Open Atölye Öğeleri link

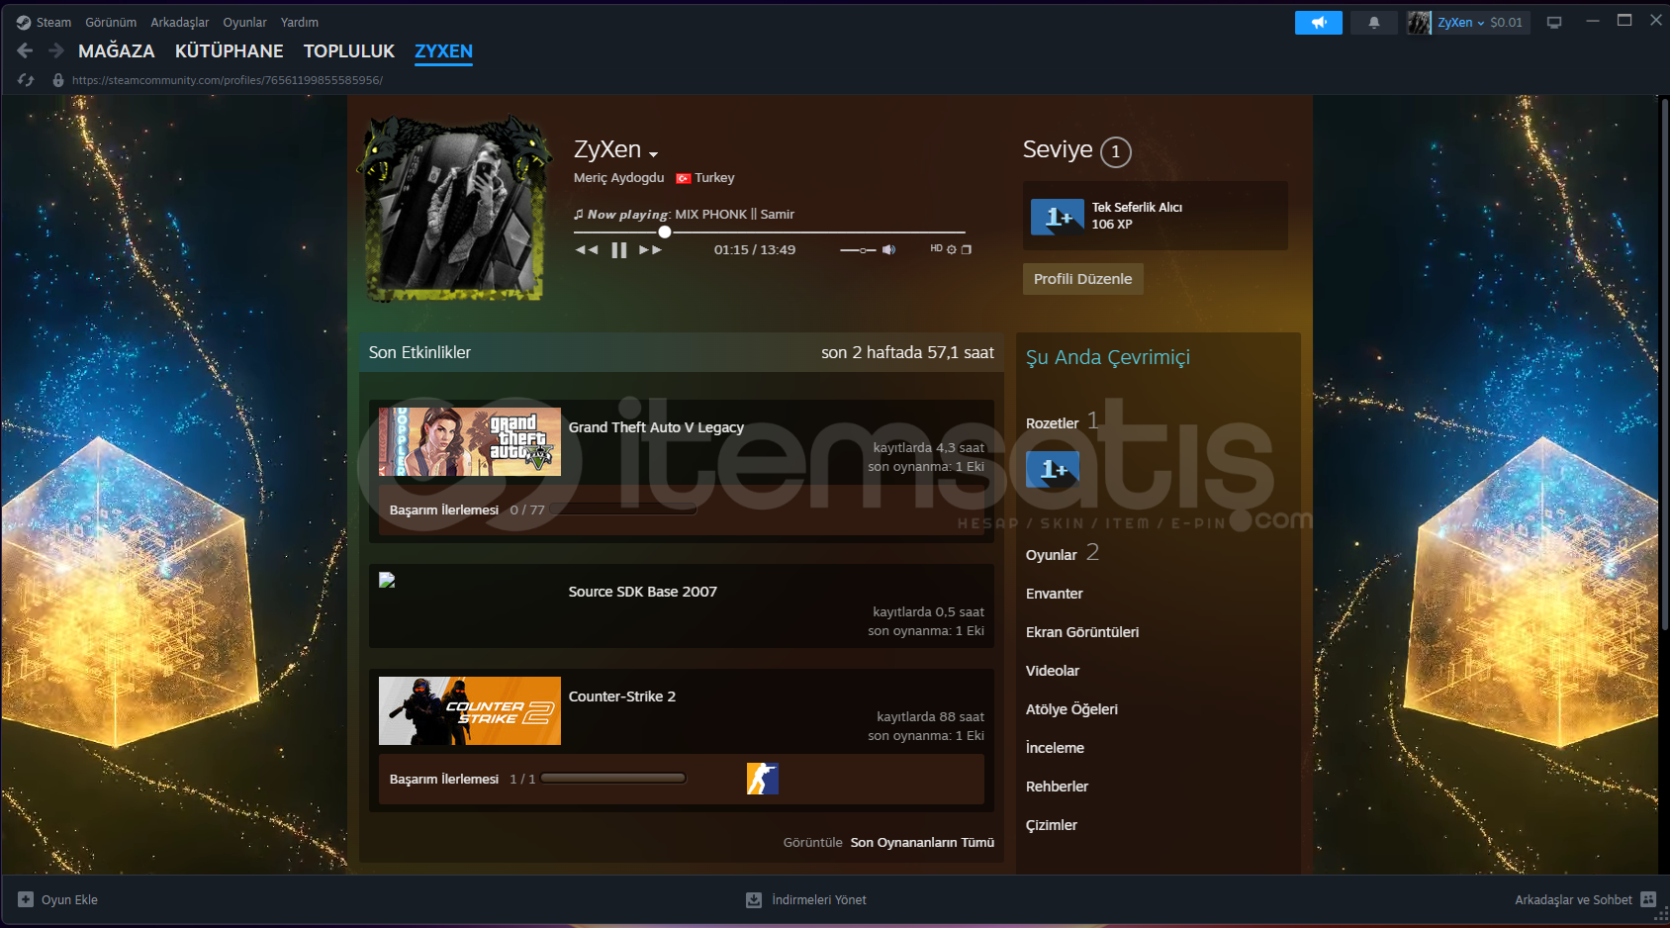coord(1072,709)
